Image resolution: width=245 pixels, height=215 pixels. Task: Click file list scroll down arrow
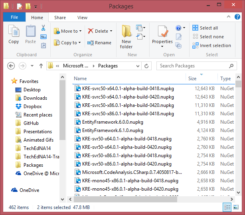coord(238,193)
